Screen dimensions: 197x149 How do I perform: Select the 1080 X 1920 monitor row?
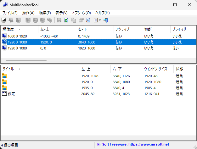pyautogui.click(x=98, y=36)
